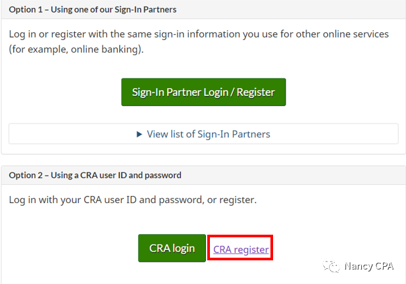Click the word 'Register' in the green partner button
Screen dimensions: 406x284
point(255,92)
